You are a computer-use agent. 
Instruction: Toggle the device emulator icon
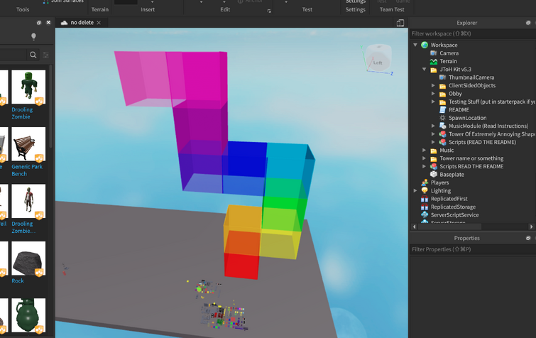400,23
